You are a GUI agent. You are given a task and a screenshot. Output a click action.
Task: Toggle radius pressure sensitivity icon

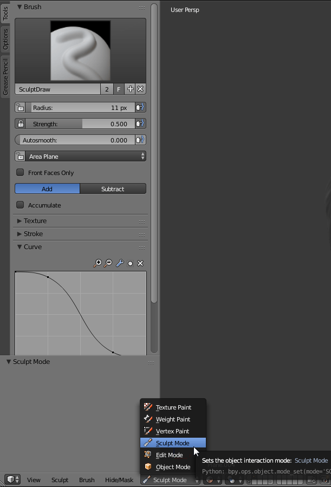[140, 108]
